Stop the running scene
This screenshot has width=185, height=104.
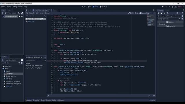[169, 7]
